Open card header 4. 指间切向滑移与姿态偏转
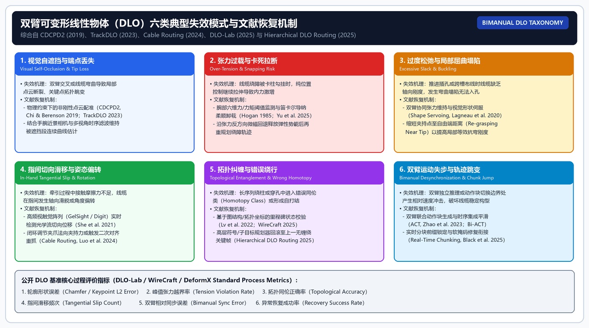This screenshot has height=328, width=589. pos(104,173)
